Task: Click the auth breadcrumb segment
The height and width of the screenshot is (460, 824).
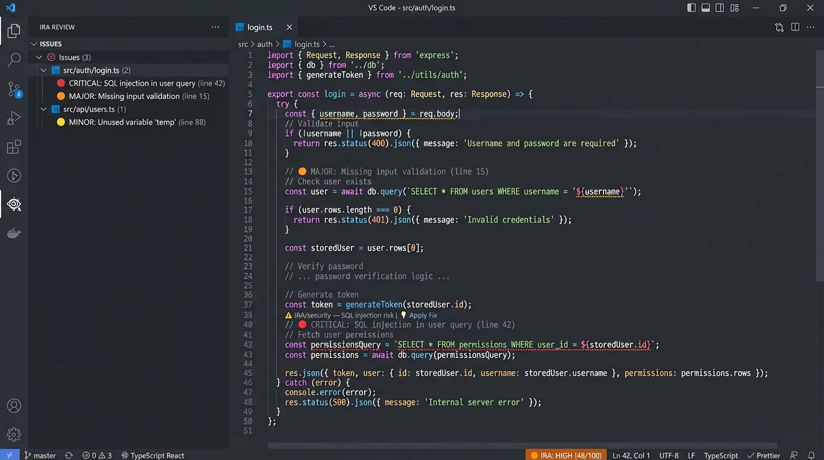Action: tap(265, 44)
